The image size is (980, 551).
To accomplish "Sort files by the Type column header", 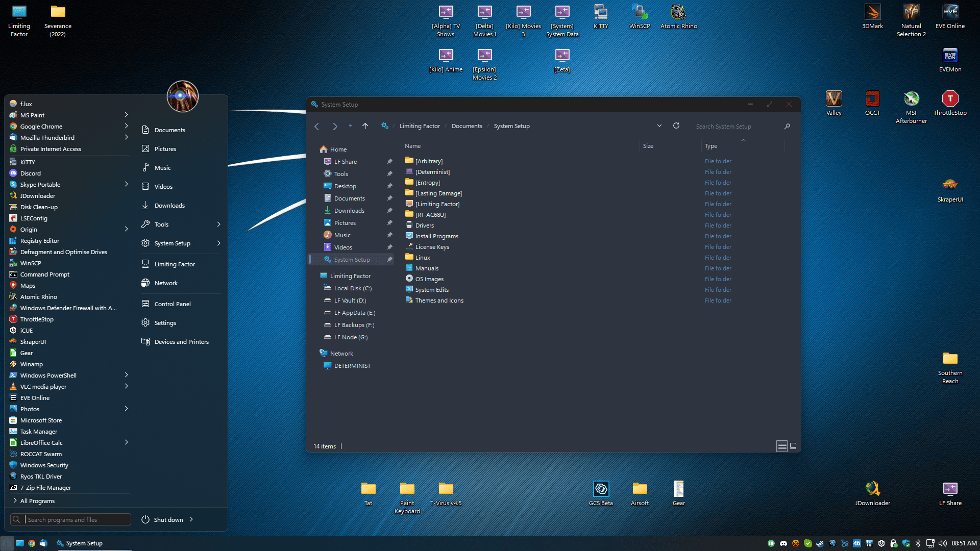I will click(743, 146).
